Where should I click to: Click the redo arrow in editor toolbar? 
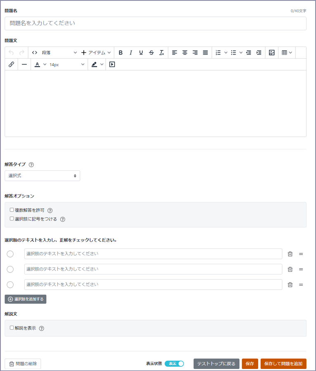[22, 52]
